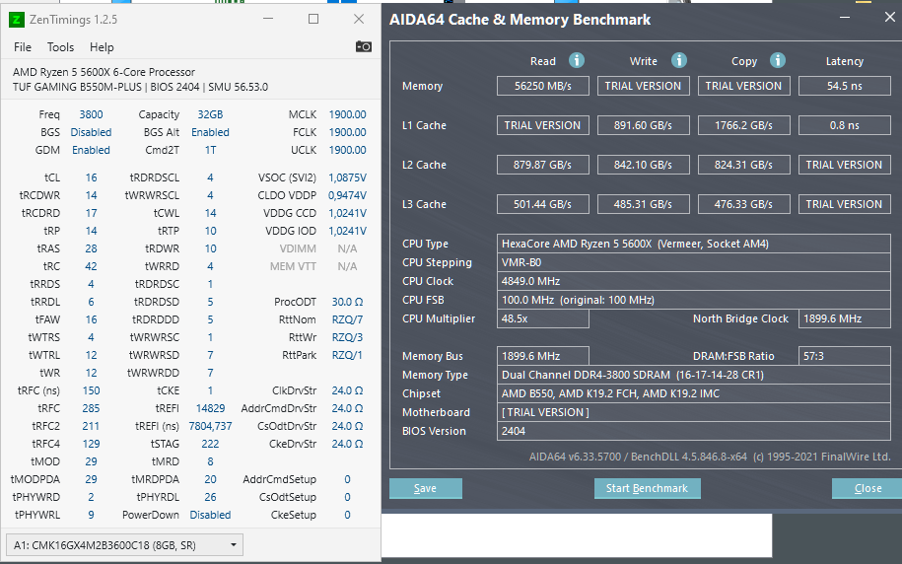Click the ZenTimings green logo icon
Image resolution: width=902 pixels, height=564 pixels.
coord(17,20)
